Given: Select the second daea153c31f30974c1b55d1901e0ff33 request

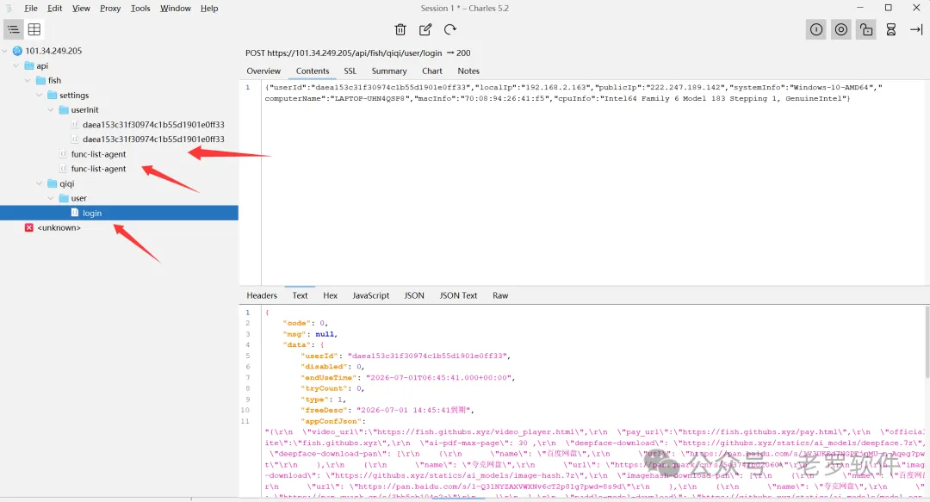Looking at the screenshot, I should (x=153, y=139).
